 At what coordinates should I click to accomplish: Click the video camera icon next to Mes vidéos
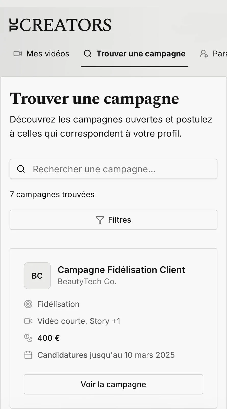tap(17, 54)
